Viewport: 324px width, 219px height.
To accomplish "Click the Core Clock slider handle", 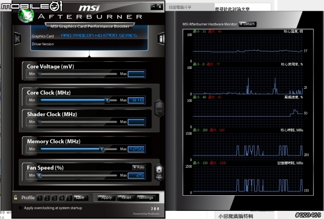I will [107, 100].
